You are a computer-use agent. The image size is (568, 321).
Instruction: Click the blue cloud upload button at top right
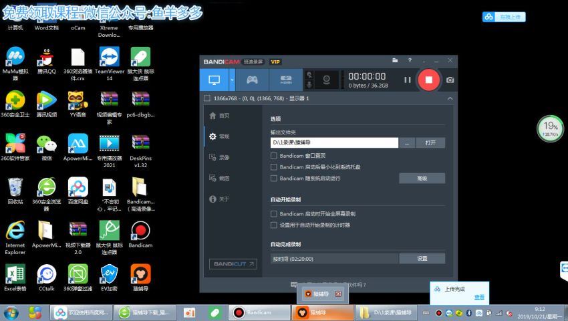504,17
